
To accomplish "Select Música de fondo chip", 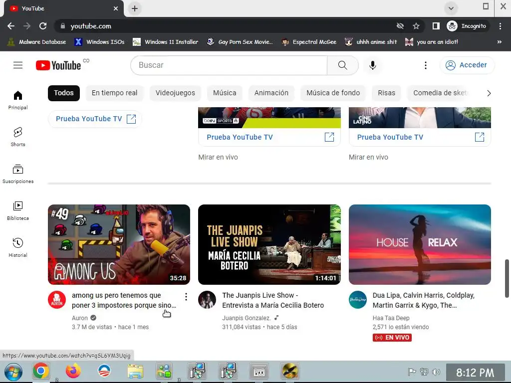I will pos(333,93).
